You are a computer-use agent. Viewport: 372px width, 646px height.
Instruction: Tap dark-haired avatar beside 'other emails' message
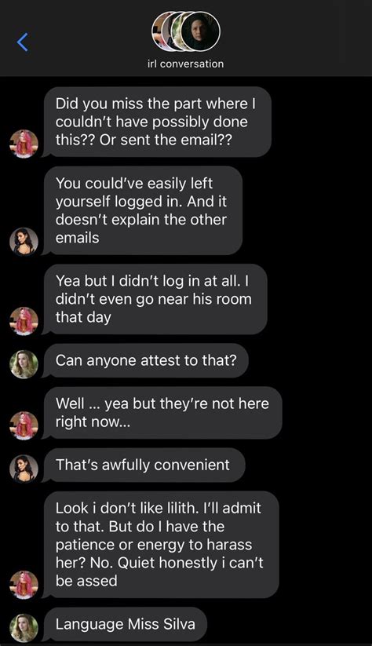pos(24,242)
